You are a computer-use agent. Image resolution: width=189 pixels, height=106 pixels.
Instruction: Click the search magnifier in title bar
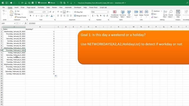pyautogui.click(x=187, y=3)
